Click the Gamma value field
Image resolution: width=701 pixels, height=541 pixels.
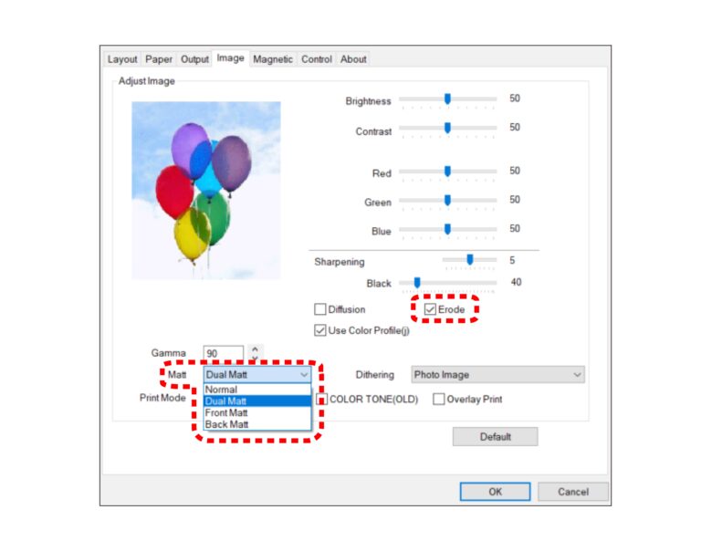[224, 353]
